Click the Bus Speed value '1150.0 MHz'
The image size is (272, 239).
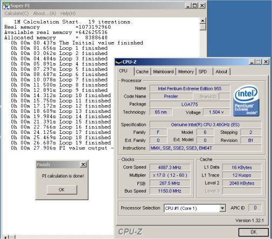(x=170, y=191)
